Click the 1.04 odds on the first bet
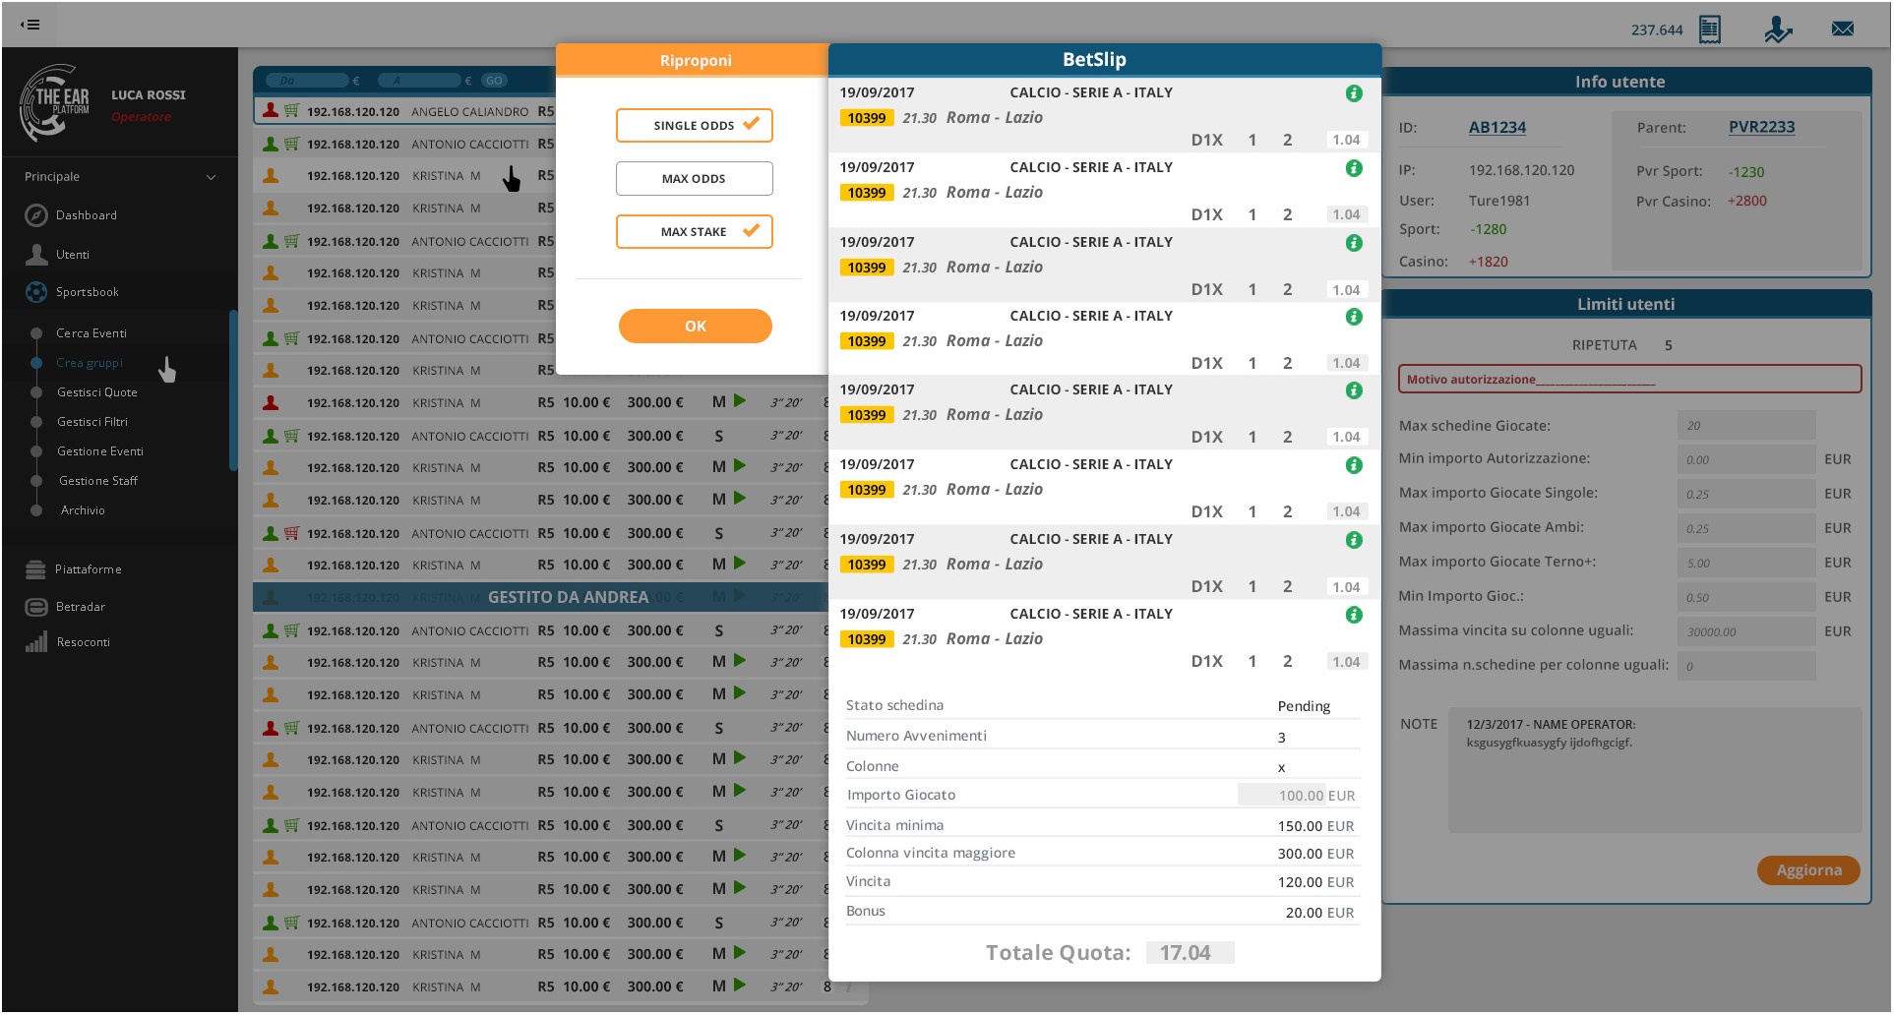 click(x=1346, y=140)
